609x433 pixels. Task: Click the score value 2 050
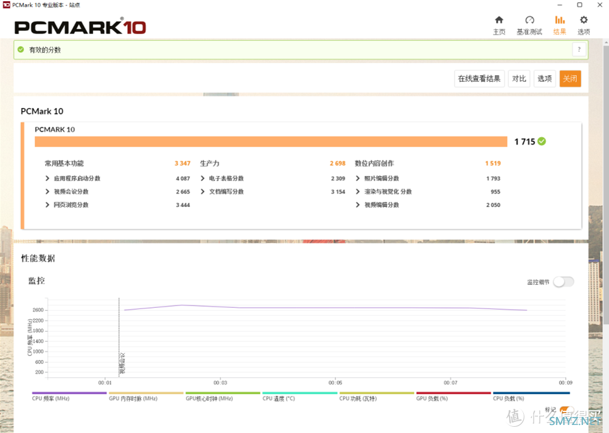[x=493, y=205]
